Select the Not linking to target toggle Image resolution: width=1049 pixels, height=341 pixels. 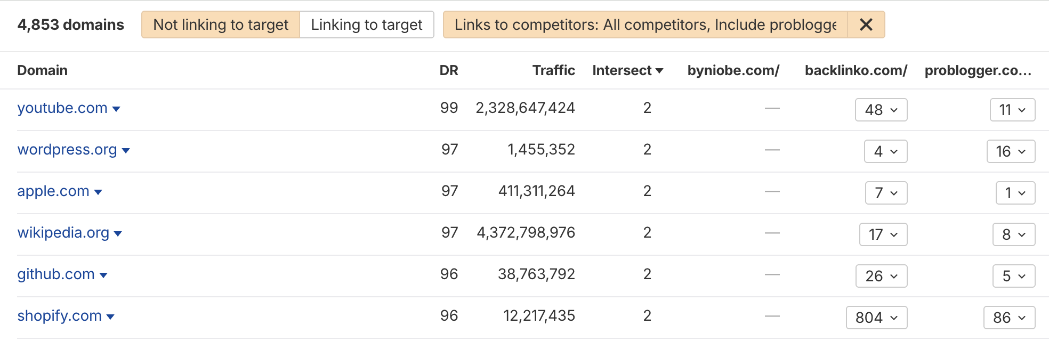[x=221, y=25]
